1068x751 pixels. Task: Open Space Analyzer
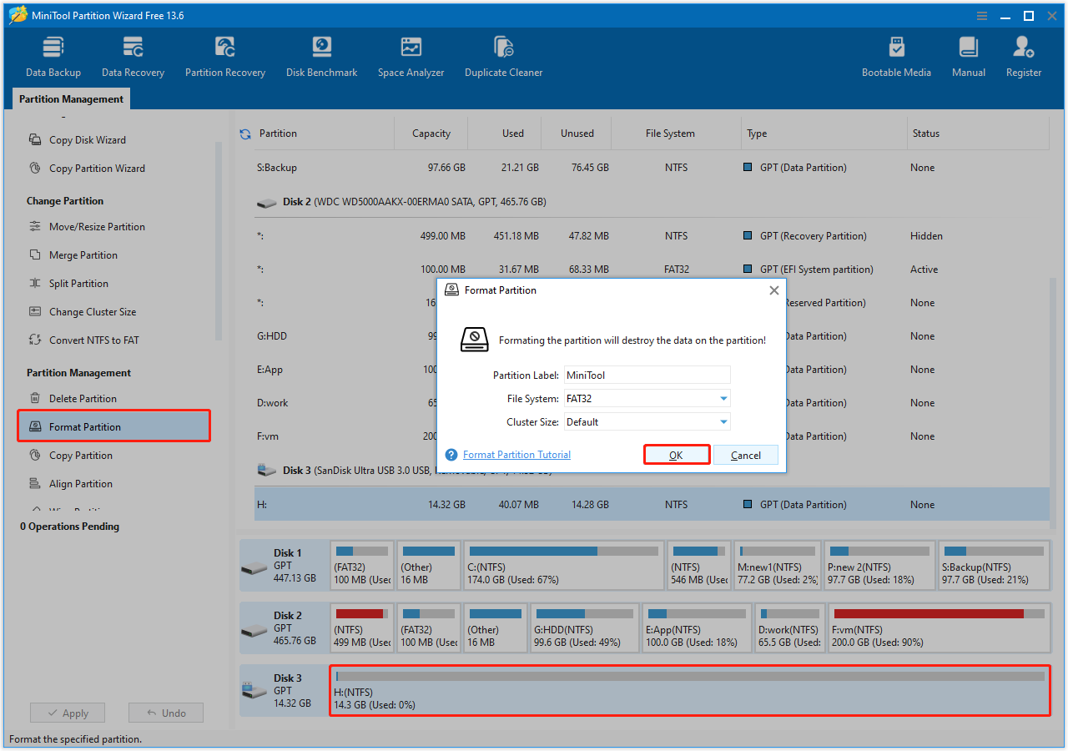[411, 57]
